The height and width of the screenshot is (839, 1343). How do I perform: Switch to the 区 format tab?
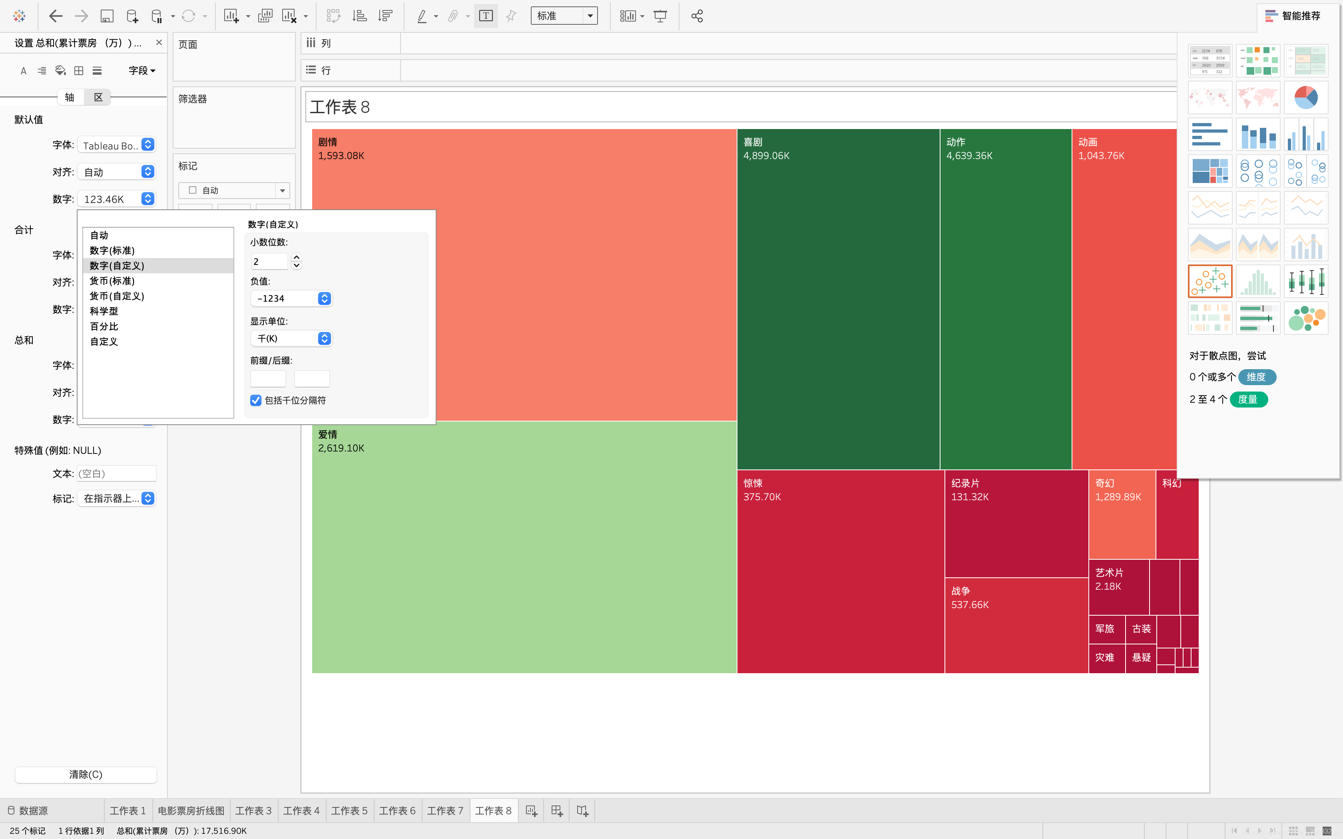(98, 97)
